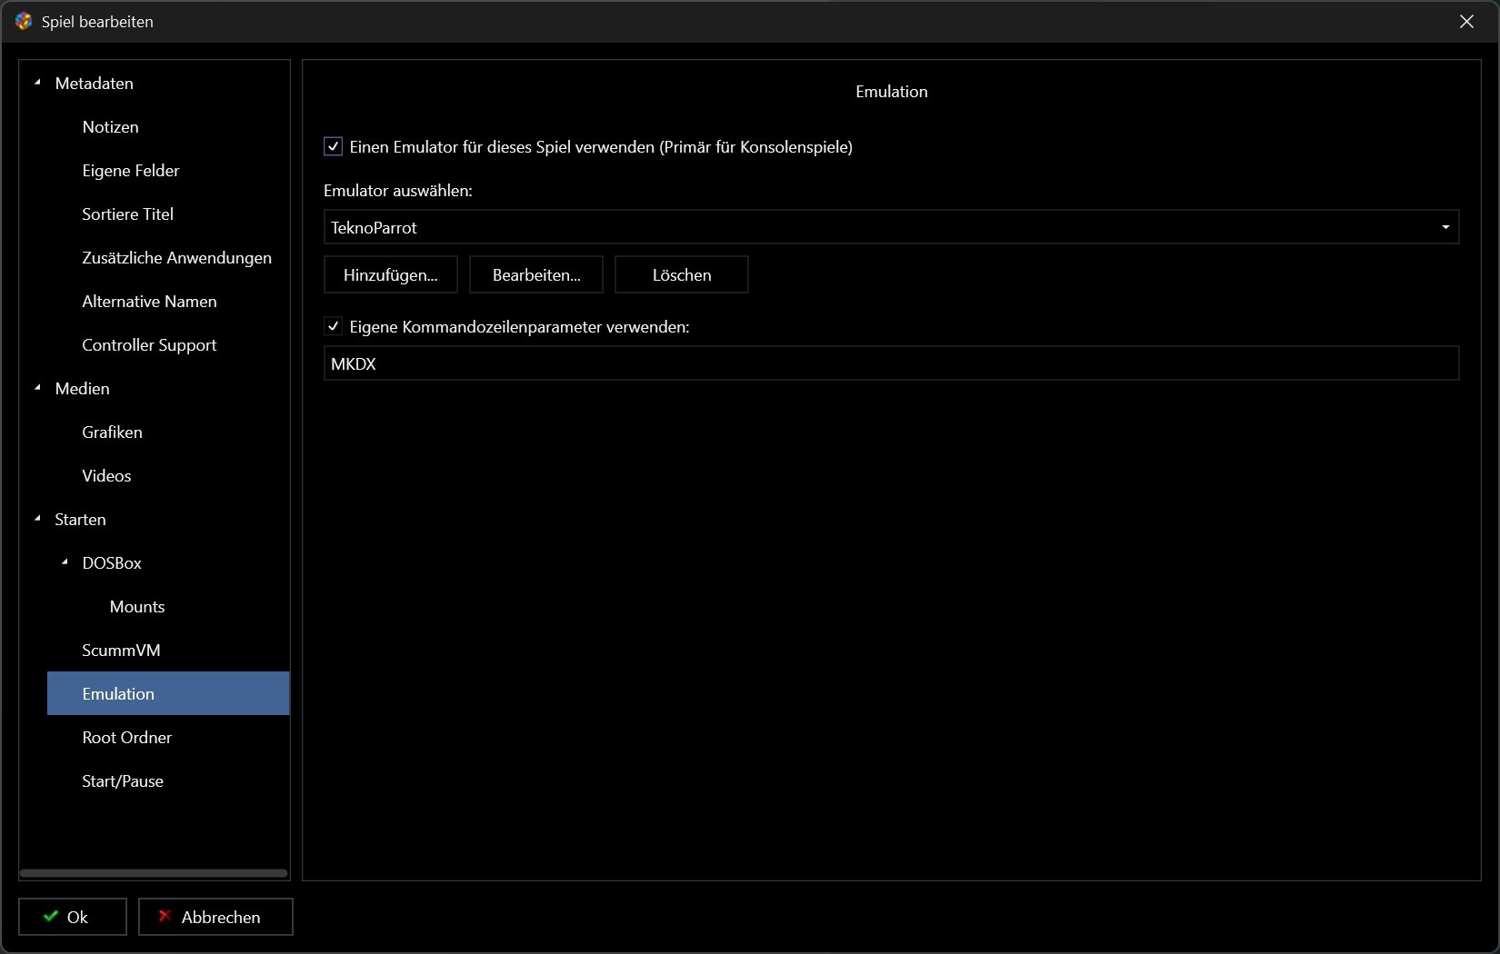Open Root Ordner settings

[126, 737]
